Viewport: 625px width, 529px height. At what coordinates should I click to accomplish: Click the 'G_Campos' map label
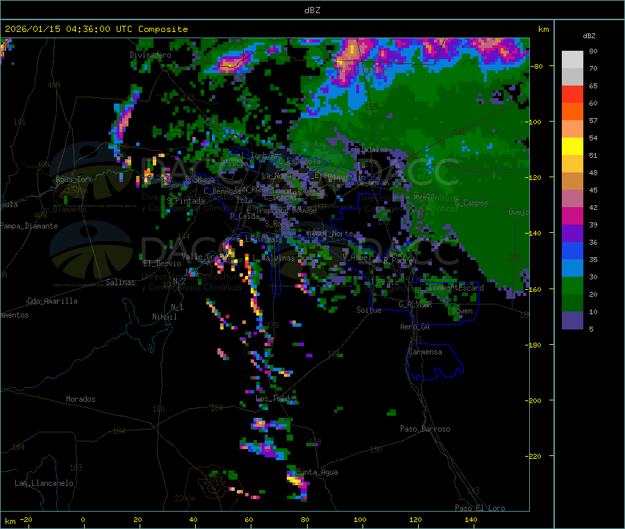point(472,203)
